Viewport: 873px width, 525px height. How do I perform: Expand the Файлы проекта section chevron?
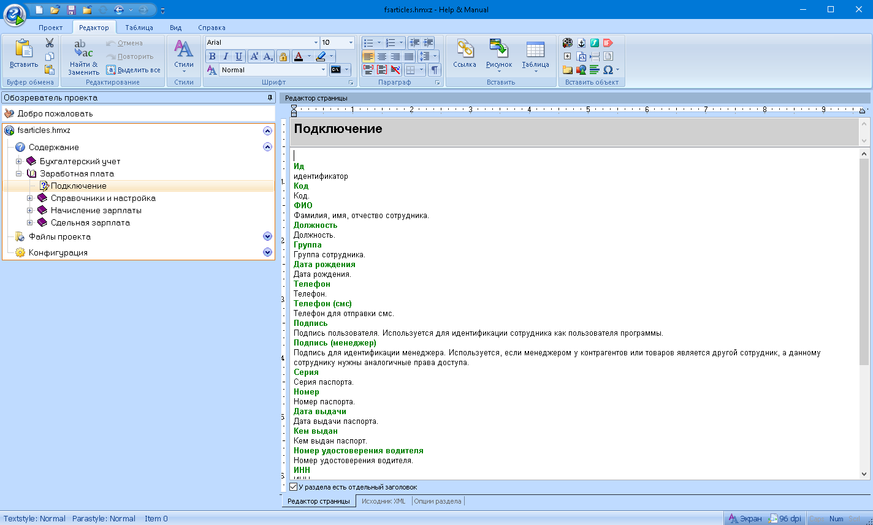pos(267,236)
